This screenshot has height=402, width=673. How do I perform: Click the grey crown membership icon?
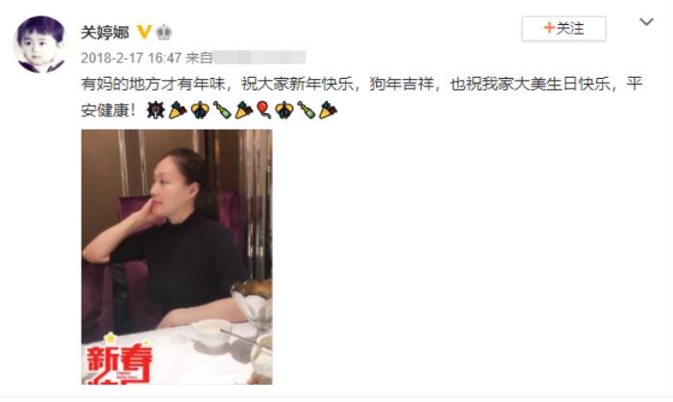pos(164,32)
